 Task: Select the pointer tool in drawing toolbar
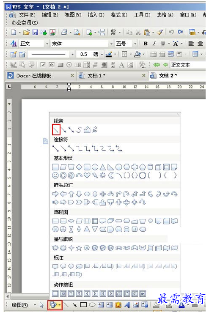(x=41, y=305)
